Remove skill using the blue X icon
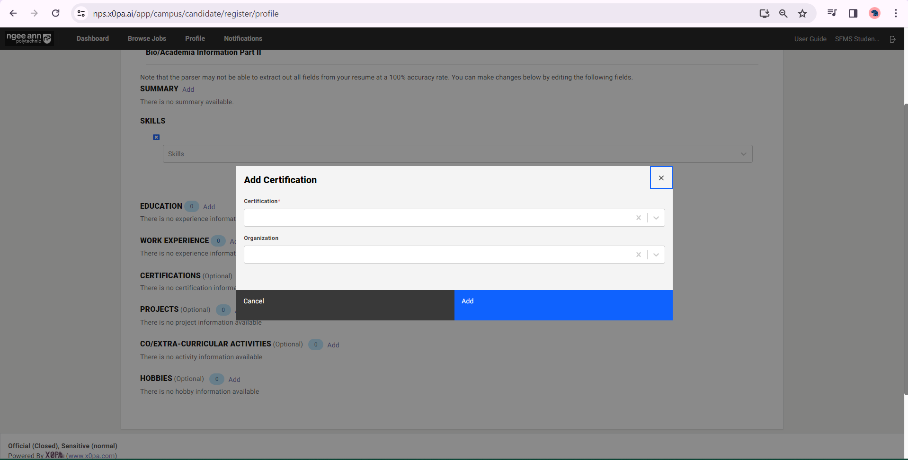 [156, 137]
